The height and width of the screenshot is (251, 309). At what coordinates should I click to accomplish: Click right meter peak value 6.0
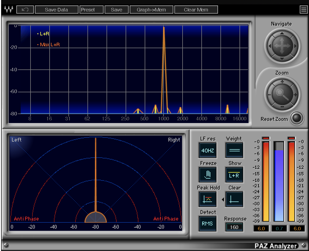[x=297, y=229]
